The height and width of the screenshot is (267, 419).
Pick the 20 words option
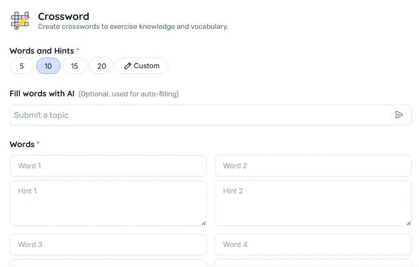tap(102, 66)
